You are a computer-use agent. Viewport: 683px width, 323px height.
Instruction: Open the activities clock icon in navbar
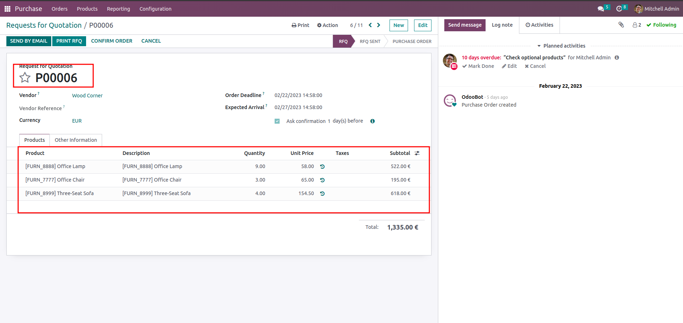point(619,9)
